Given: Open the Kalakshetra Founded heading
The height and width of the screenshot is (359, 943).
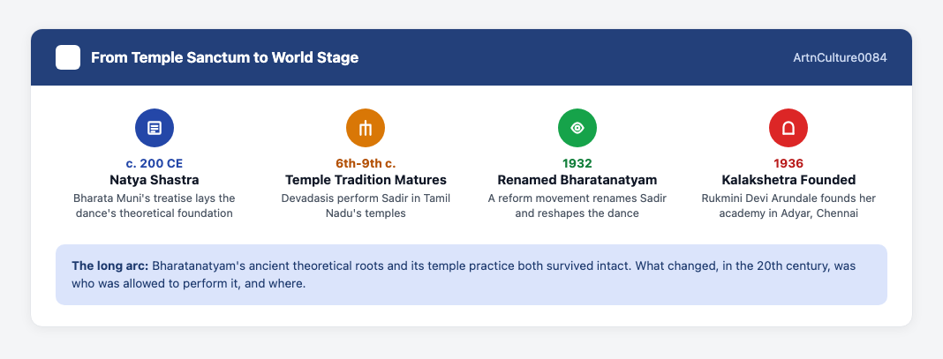Looking at the screenshot, I should (x=788, y=180).
